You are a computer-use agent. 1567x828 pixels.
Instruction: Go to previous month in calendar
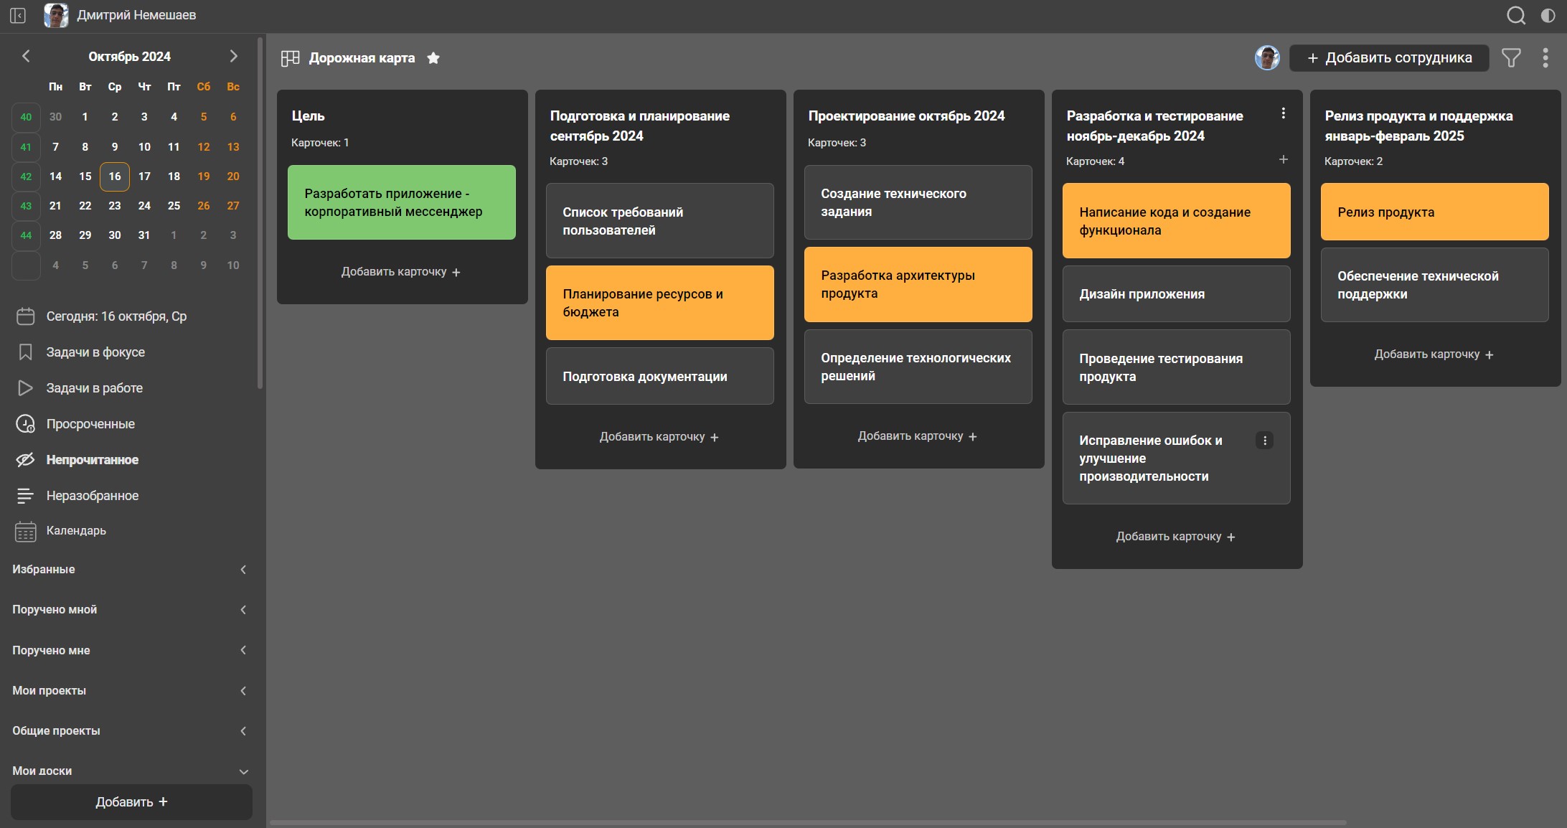coord(26,56)
